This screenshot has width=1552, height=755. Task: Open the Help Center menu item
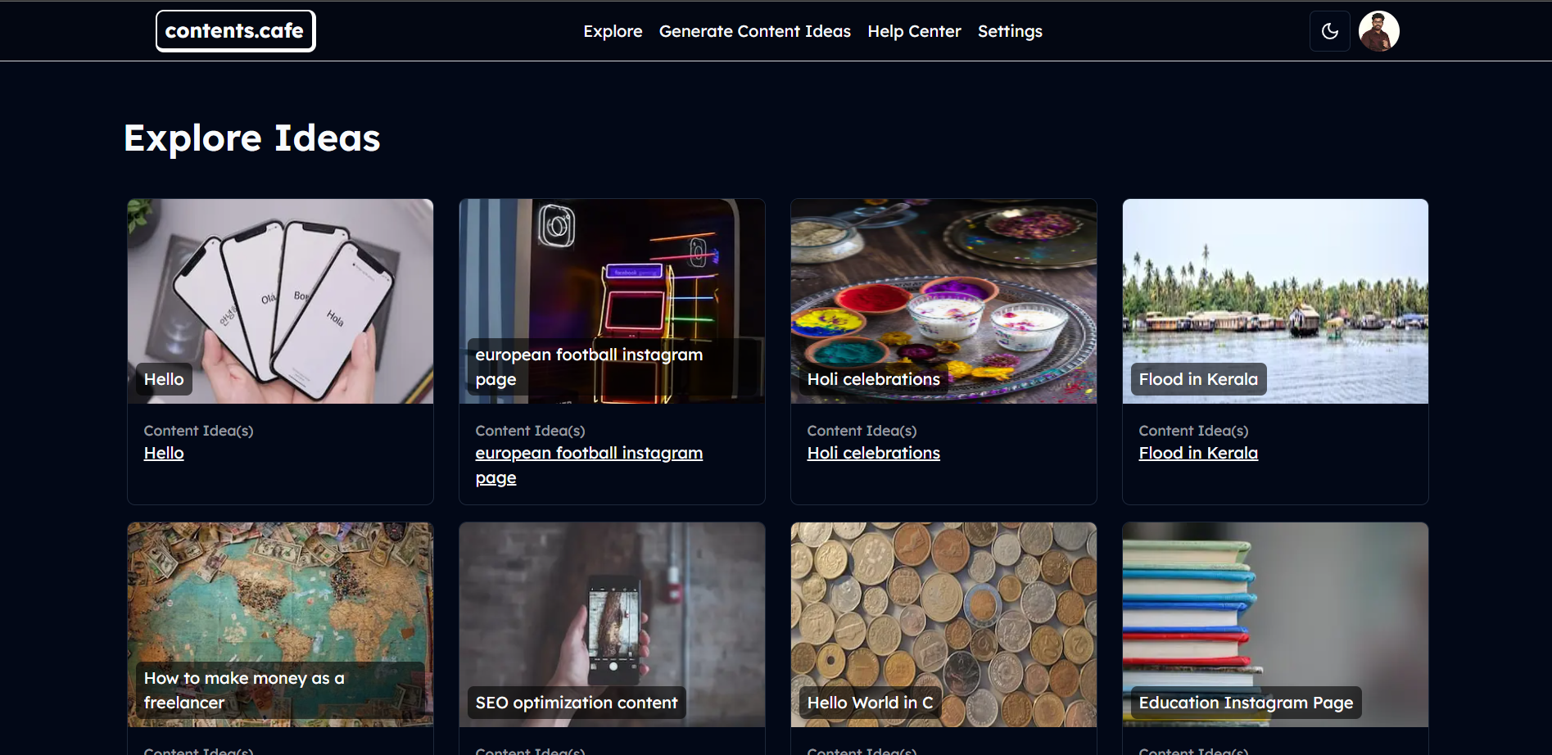pos(914,31)
